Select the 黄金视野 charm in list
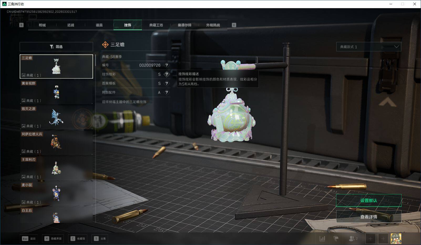Image resolution: width=421 pixels, height=245 pixels. point(56,92)
